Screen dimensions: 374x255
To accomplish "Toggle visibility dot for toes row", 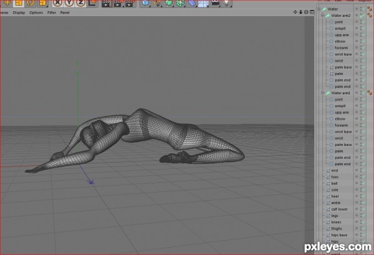I will (357, 177).
